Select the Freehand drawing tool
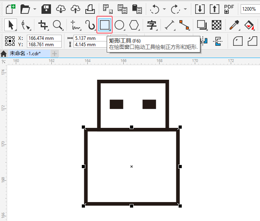260x221 pixels. [75, 25]
